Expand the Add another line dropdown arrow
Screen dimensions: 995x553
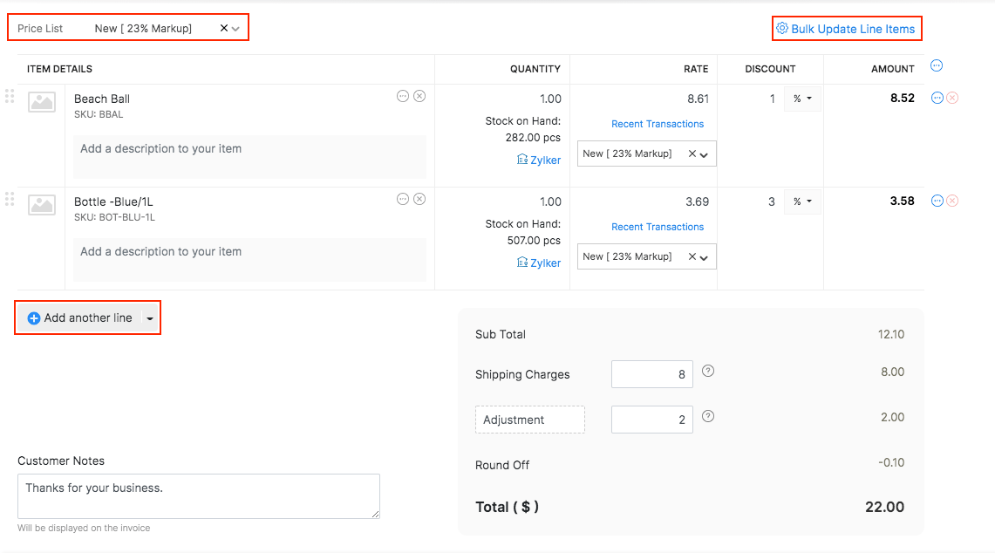click(x=151, y=317)
